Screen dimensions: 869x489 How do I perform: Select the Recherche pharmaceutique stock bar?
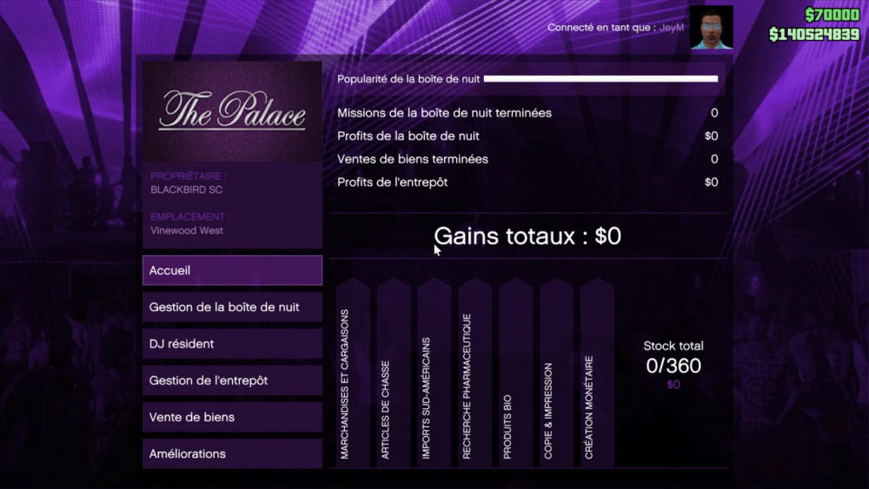pos(475,373)
